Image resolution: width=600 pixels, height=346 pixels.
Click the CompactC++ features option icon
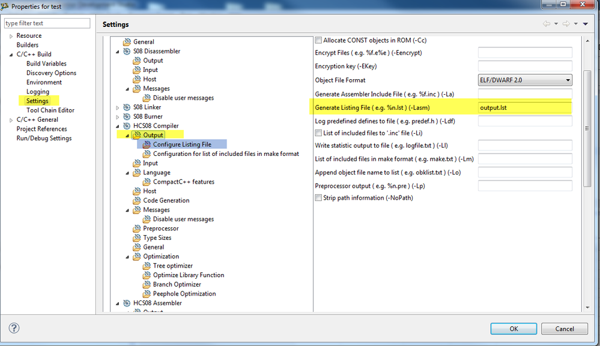(x=147, y=182)
